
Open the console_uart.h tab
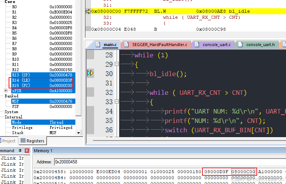tap(260, 45)
